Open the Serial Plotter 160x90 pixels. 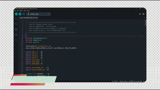click(x=140, y=14)
